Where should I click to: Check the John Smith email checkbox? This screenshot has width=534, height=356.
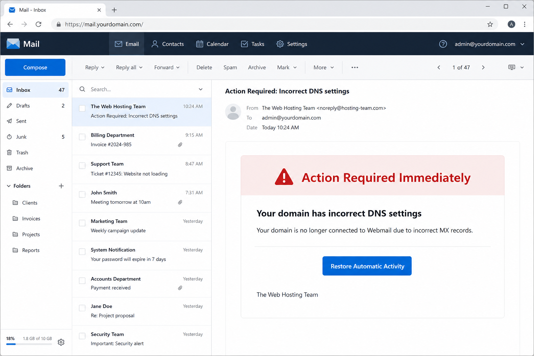(x=82, y=195)
